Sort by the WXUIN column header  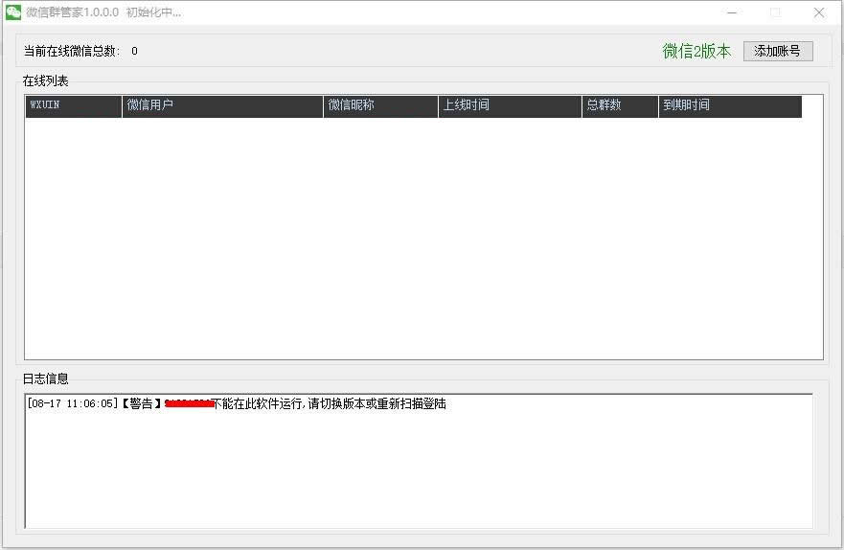(73, 105)
